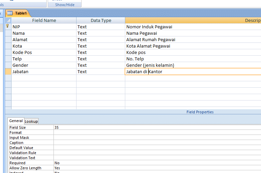Click the primary key icon beside NIP
This screenshot has height=173, width=261.
8,26
